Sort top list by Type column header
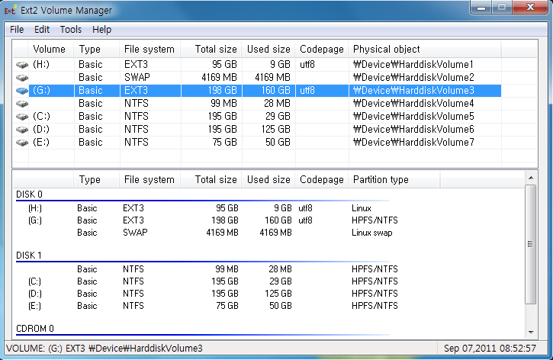The width and height of the screenshot is (553, 360). click(97, 49)
